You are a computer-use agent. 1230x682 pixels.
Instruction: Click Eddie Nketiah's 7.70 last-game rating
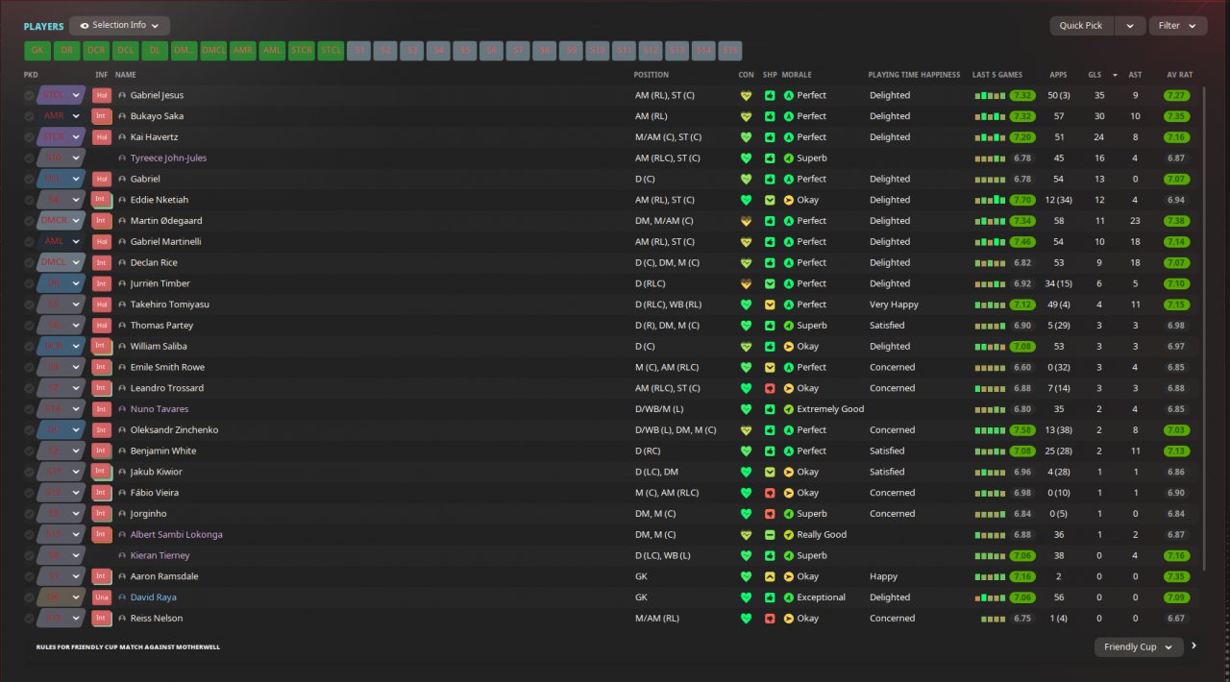(1022, 200)
